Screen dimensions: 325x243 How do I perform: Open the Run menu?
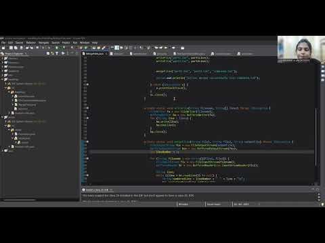(75, 43)
